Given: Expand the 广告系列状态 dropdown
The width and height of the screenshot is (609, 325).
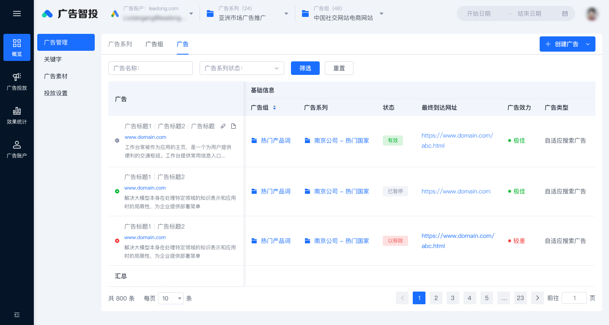Looking at the screenshot, I should pyautogui.click(x=242, y=68).
